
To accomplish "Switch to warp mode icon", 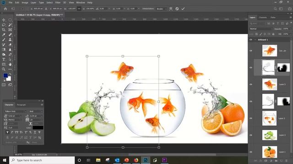I will (171, 9).
